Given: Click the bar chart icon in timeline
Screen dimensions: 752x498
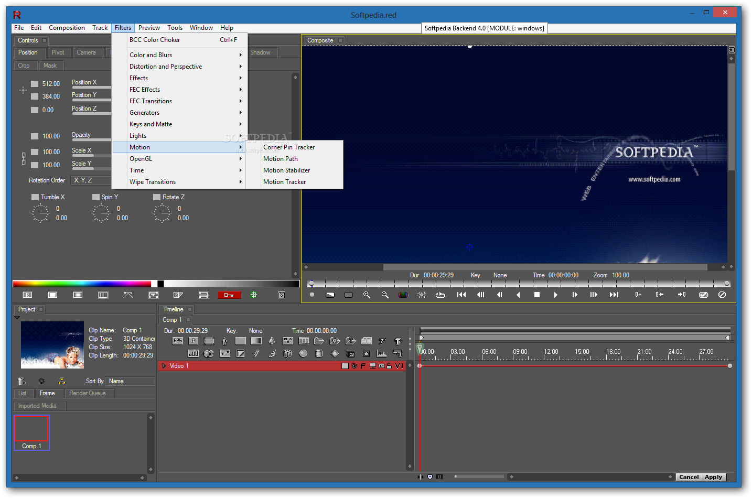Looking at the screenshot, I should (x=194, y=353).
